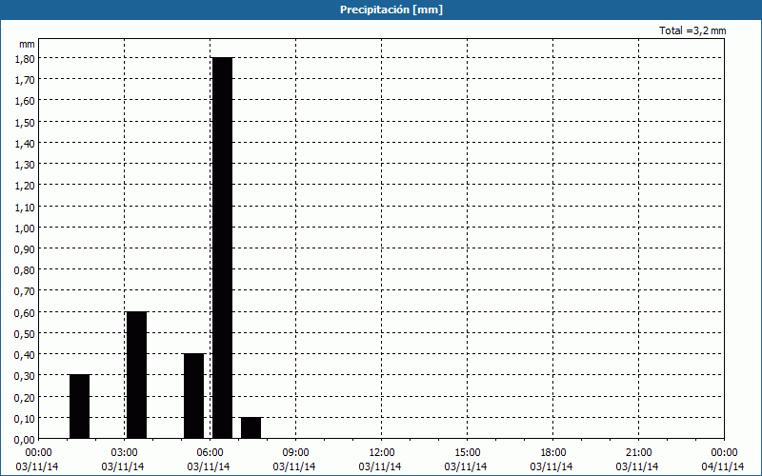Click the 1,00 y-axis value
This screenshot has height=476, width=762.
(x=25, y=228)
